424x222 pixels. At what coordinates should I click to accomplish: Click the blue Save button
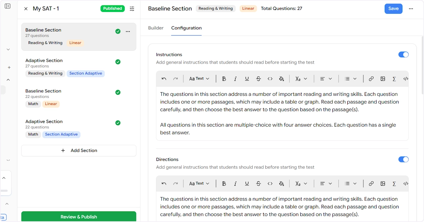point(393,9)
